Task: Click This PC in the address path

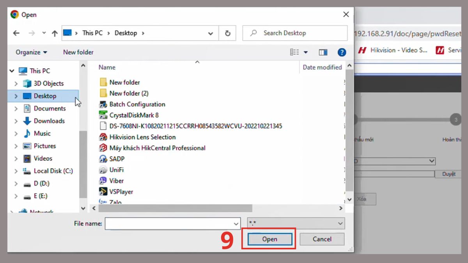Action: [x=93, y=33]
